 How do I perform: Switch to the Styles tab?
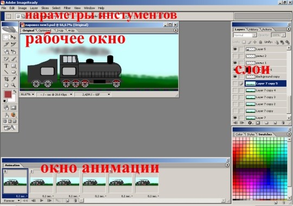coord(251,134)
